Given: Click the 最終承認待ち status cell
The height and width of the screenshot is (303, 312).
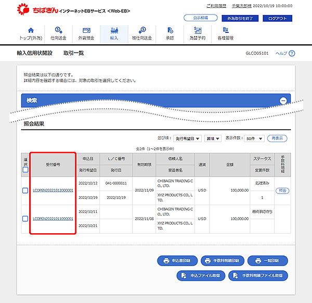Looking at the screenshot, I should tap(262, 211).
